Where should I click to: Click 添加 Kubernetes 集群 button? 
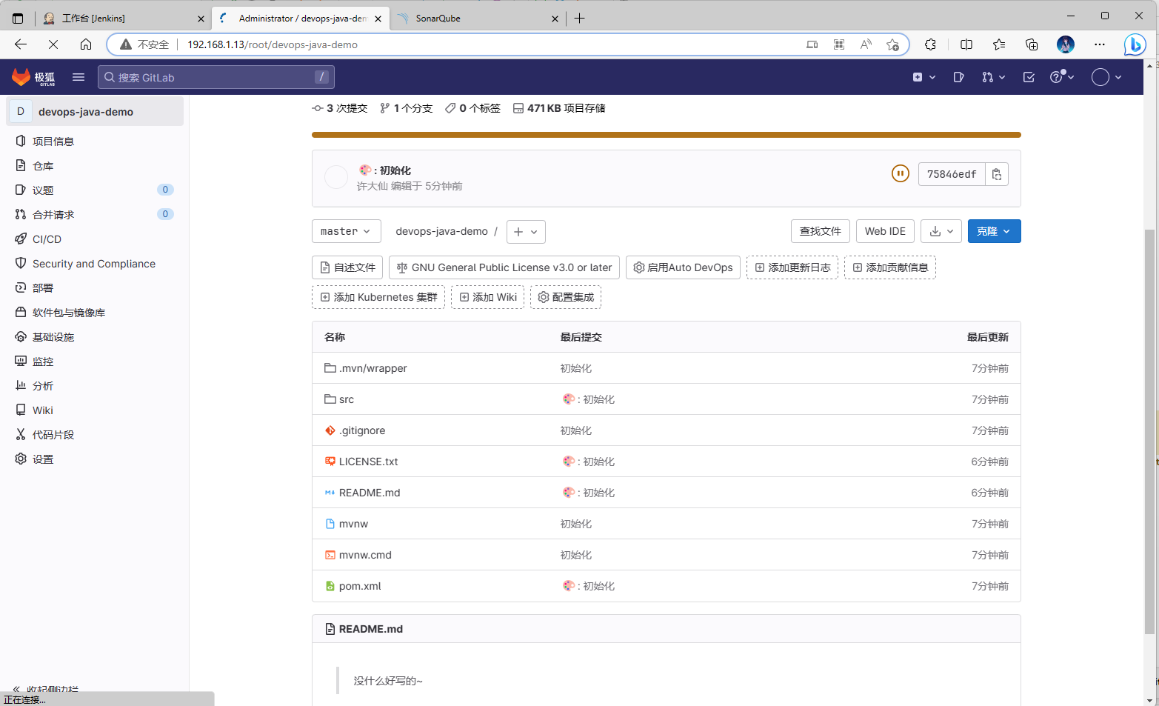click(378, 297)
